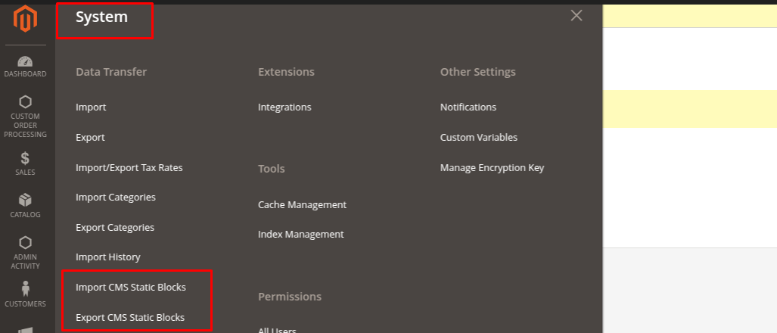Open Manage Encryption Key setting

tap(492, 168)
